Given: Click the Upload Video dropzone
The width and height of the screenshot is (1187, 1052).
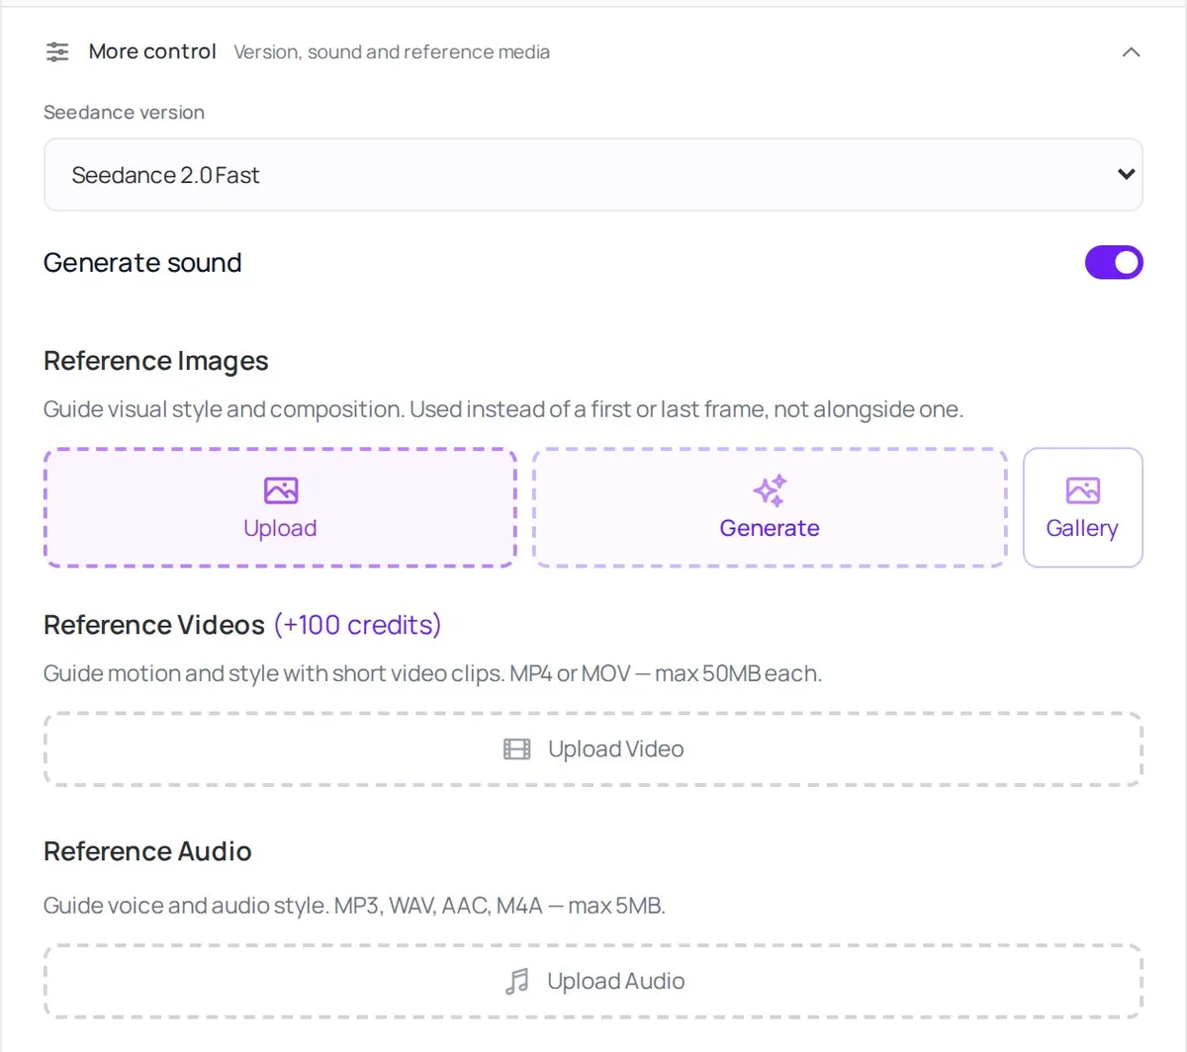Looking at the screenshot, I should coord(593,749).
